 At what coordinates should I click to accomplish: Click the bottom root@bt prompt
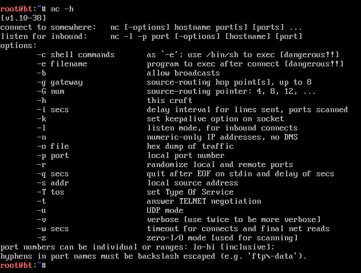point(23,265)
